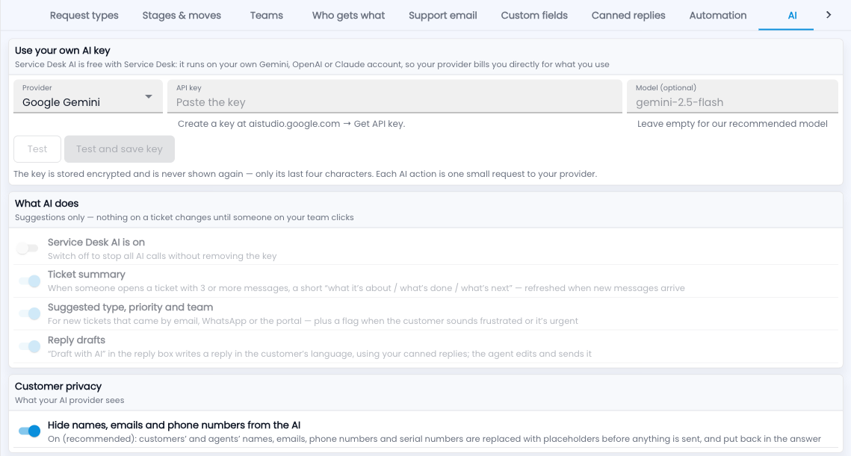Click the Ticket summary description about 3 or more messages
The height and width of the screenshot is (456, 851).
coord(366,288)
